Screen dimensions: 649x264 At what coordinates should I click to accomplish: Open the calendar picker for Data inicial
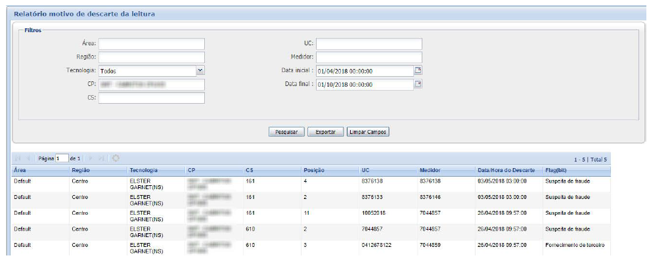pos(418,70)
